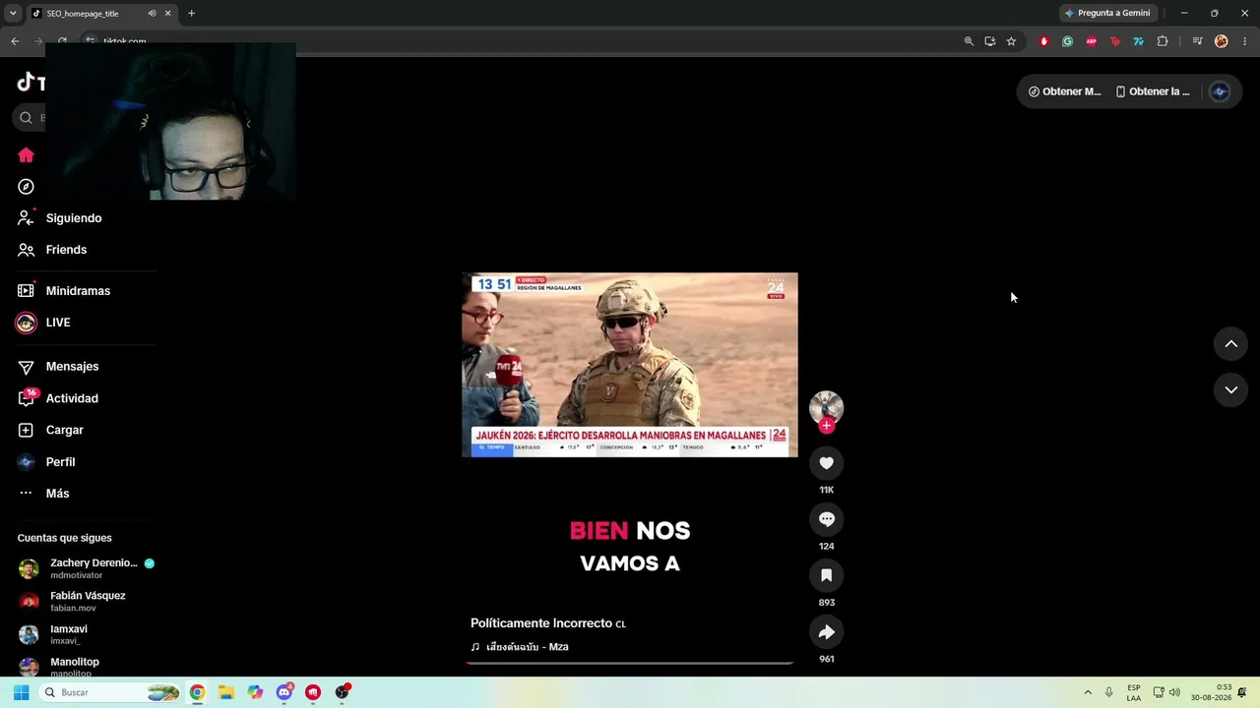This screenshot has height=708, width=1260.
Task: Open browser media controls
Action: tap(1197, 41)
